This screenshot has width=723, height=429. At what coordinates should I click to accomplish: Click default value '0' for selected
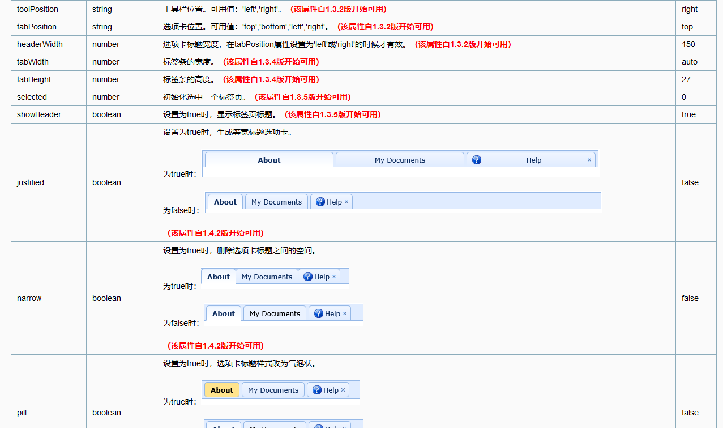[x=684, y=97]
